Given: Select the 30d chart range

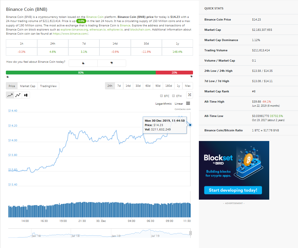Looking at the screenshot, I should [138, 86].
